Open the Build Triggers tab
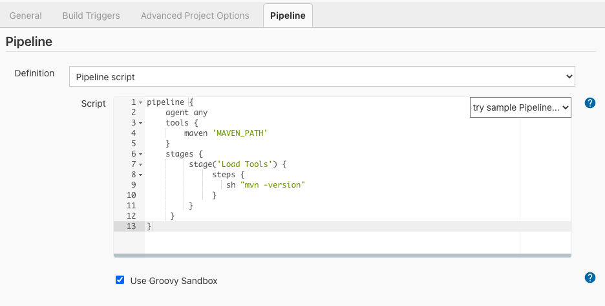The image size is (605, 306). point(91,16)
